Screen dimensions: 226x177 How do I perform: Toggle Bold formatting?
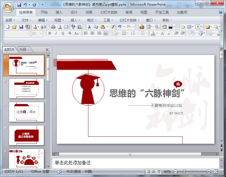tap(50, 33)
